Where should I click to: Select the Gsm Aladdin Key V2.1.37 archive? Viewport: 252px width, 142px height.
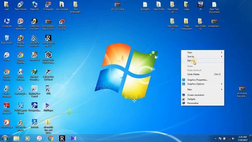[x=48, y=24]
